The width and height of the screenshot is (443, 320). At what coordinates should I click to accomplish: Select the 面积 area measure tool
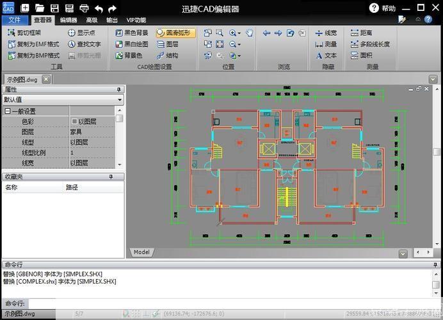[361, 55]
